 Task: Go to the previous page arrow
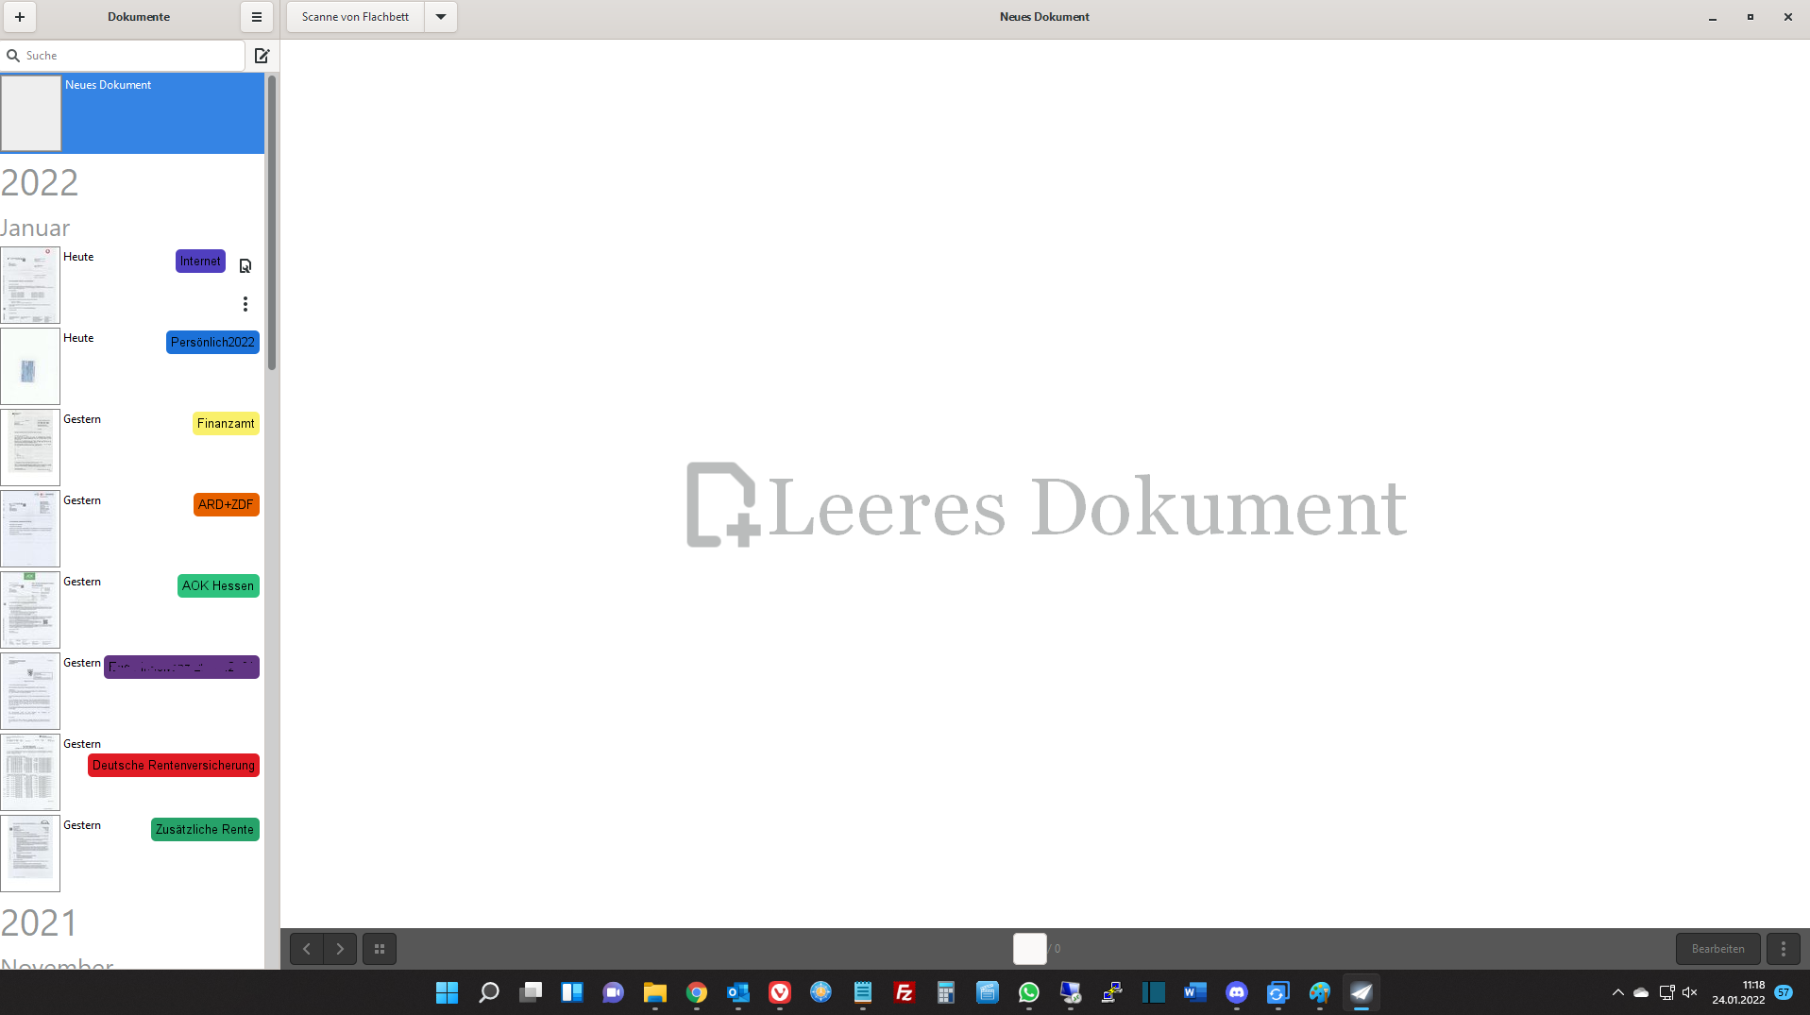click(x=306, y=949)
